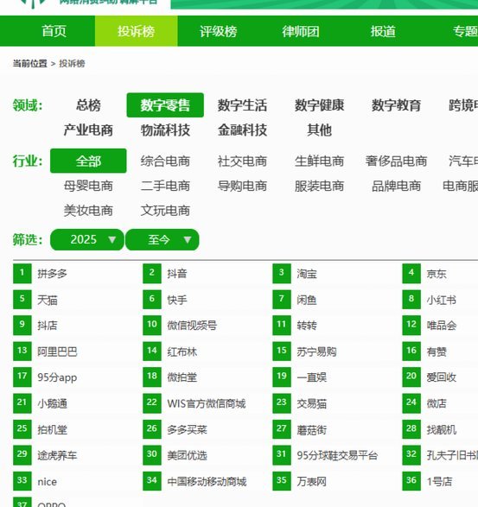Image resolution: width=478 pixels, height=507 pixels.
Task: Filter by 奢侈品电商 industry
Action: (x=396, y=161)
